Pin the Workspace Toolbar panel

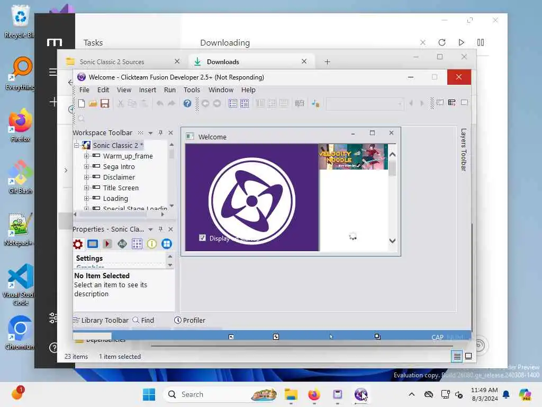tap(160, 132)
